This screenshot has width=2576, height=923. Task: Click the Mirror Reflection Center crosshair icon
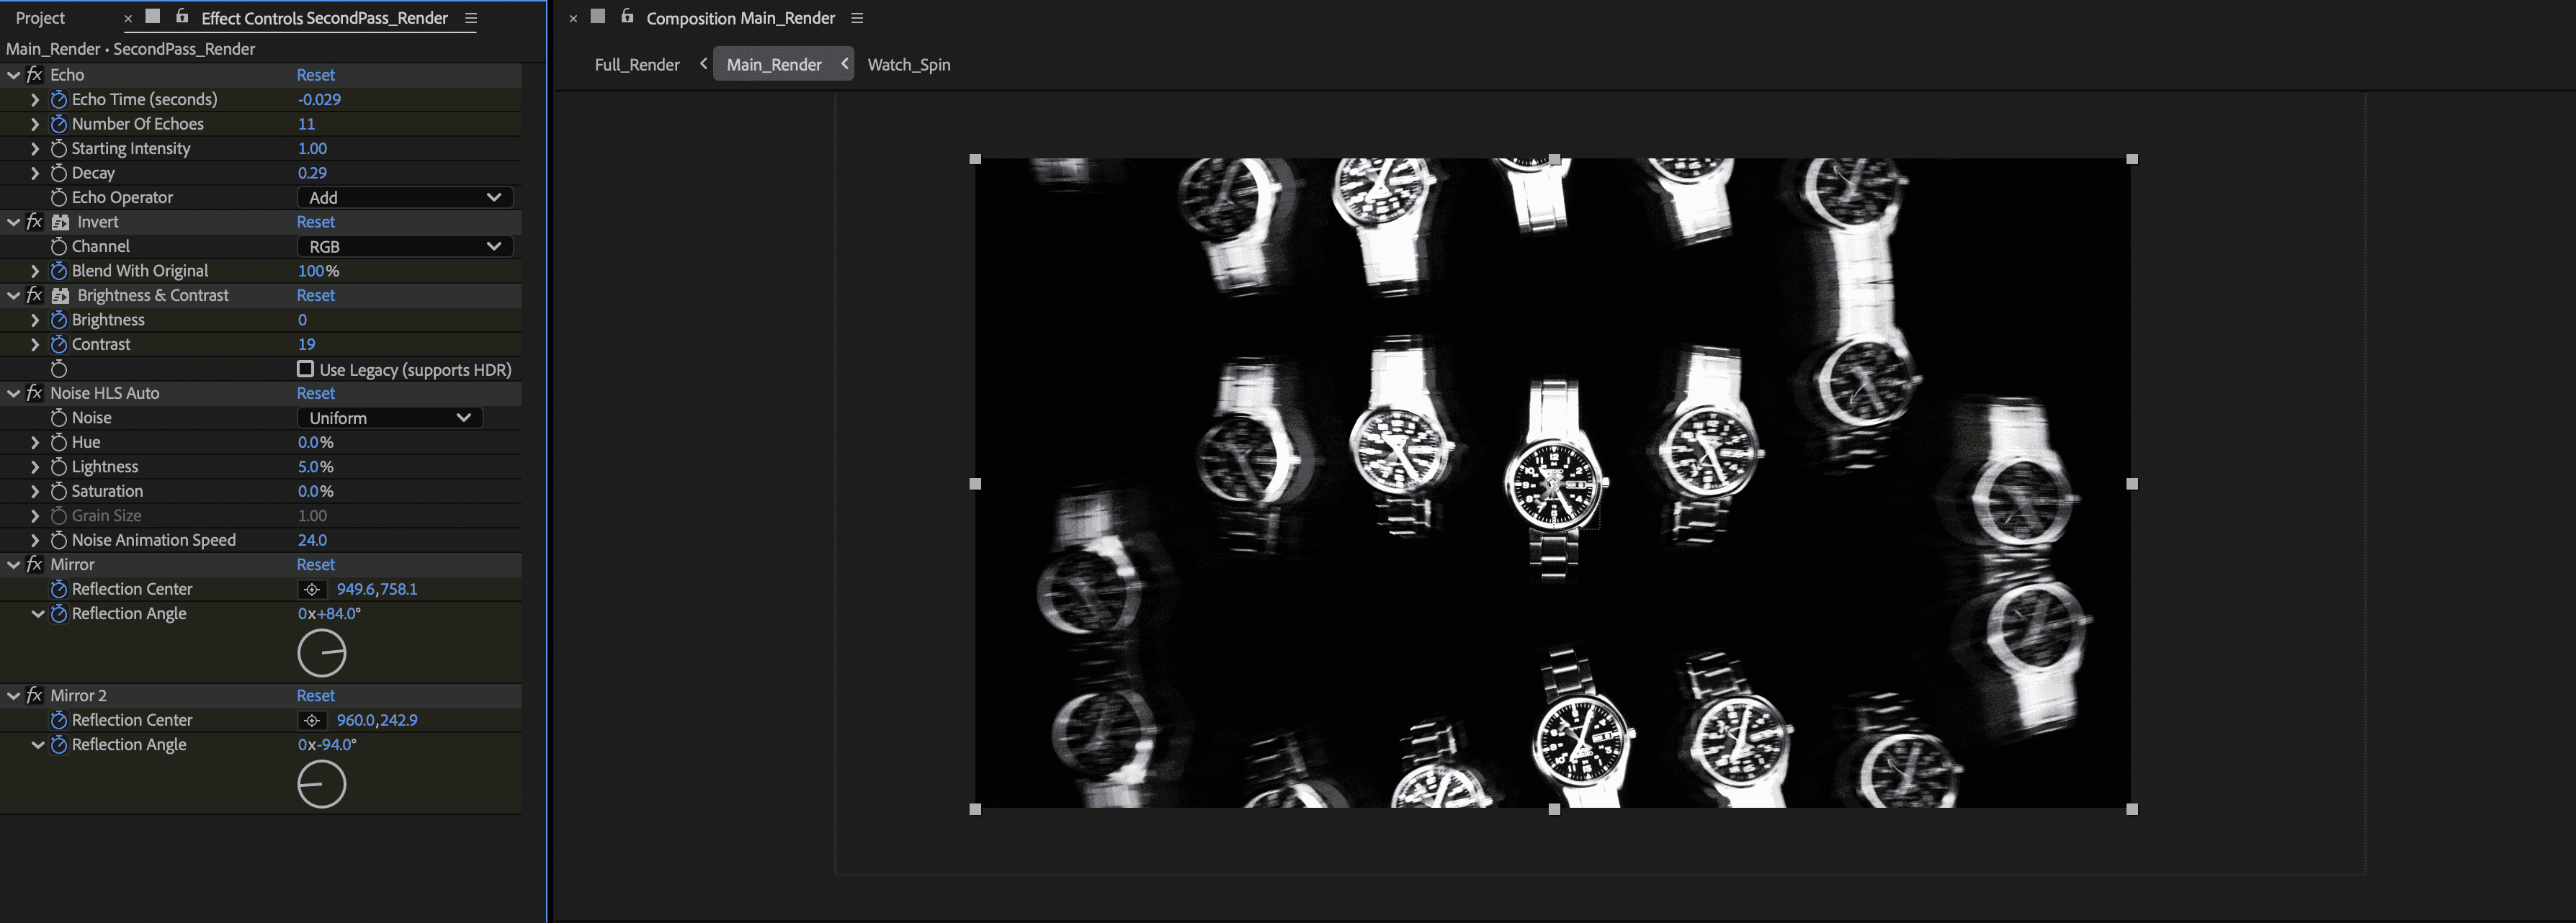tap(312, 589)
